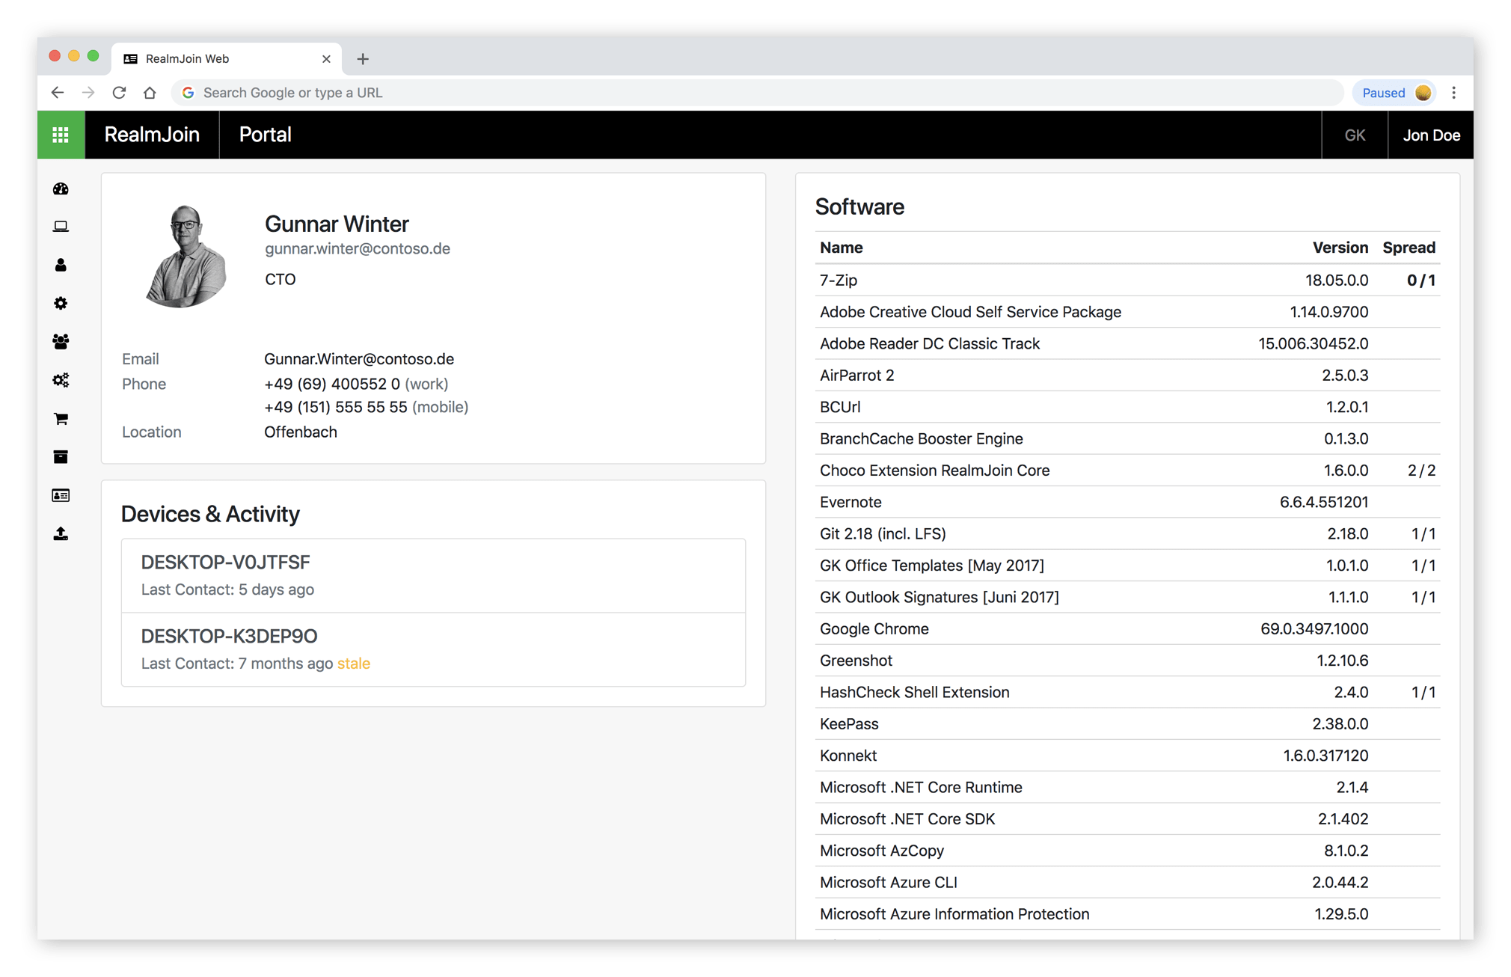The height and width of the screenshot is (977, 1511).
Task: Sort software by Version column header
Action: tap(1340, 248)
